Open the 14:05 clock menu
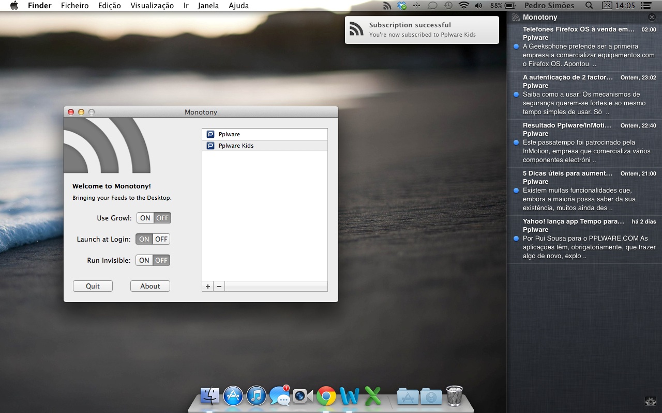Viewport: 662px width, 413px height. (x=625, y=6)
